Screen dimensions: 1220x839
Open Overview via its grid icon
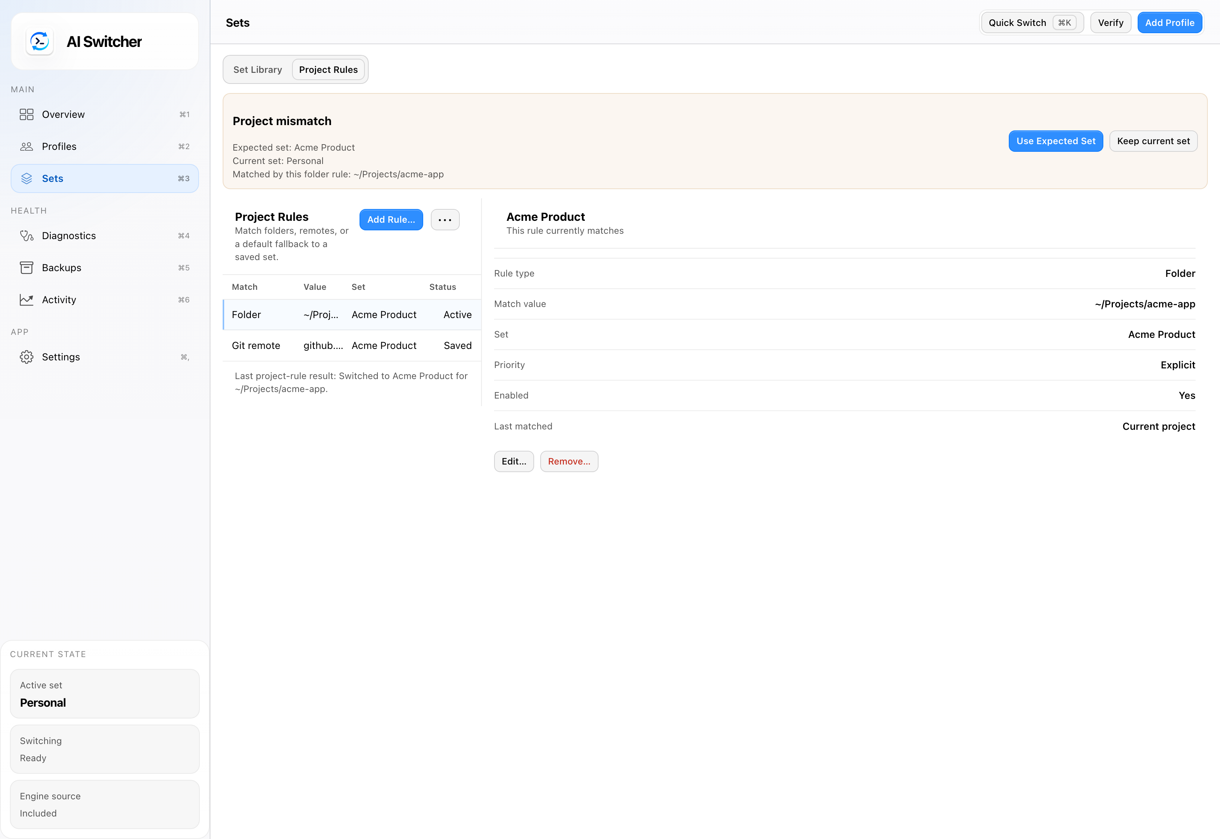26,115
